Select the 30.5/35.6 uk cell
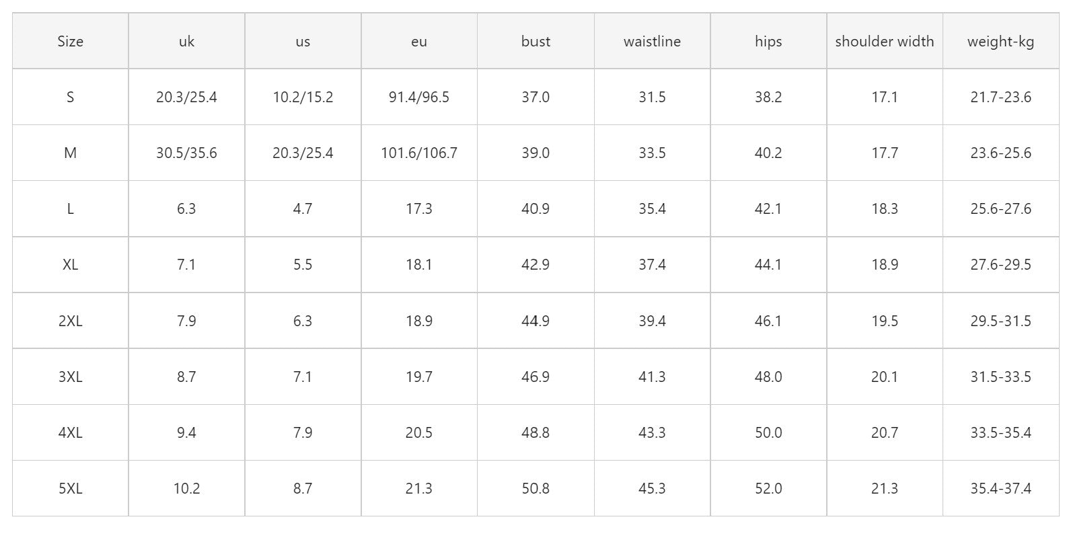This screenshot has width=1065, height=542. pyautogui.click(x=186, y=153)
